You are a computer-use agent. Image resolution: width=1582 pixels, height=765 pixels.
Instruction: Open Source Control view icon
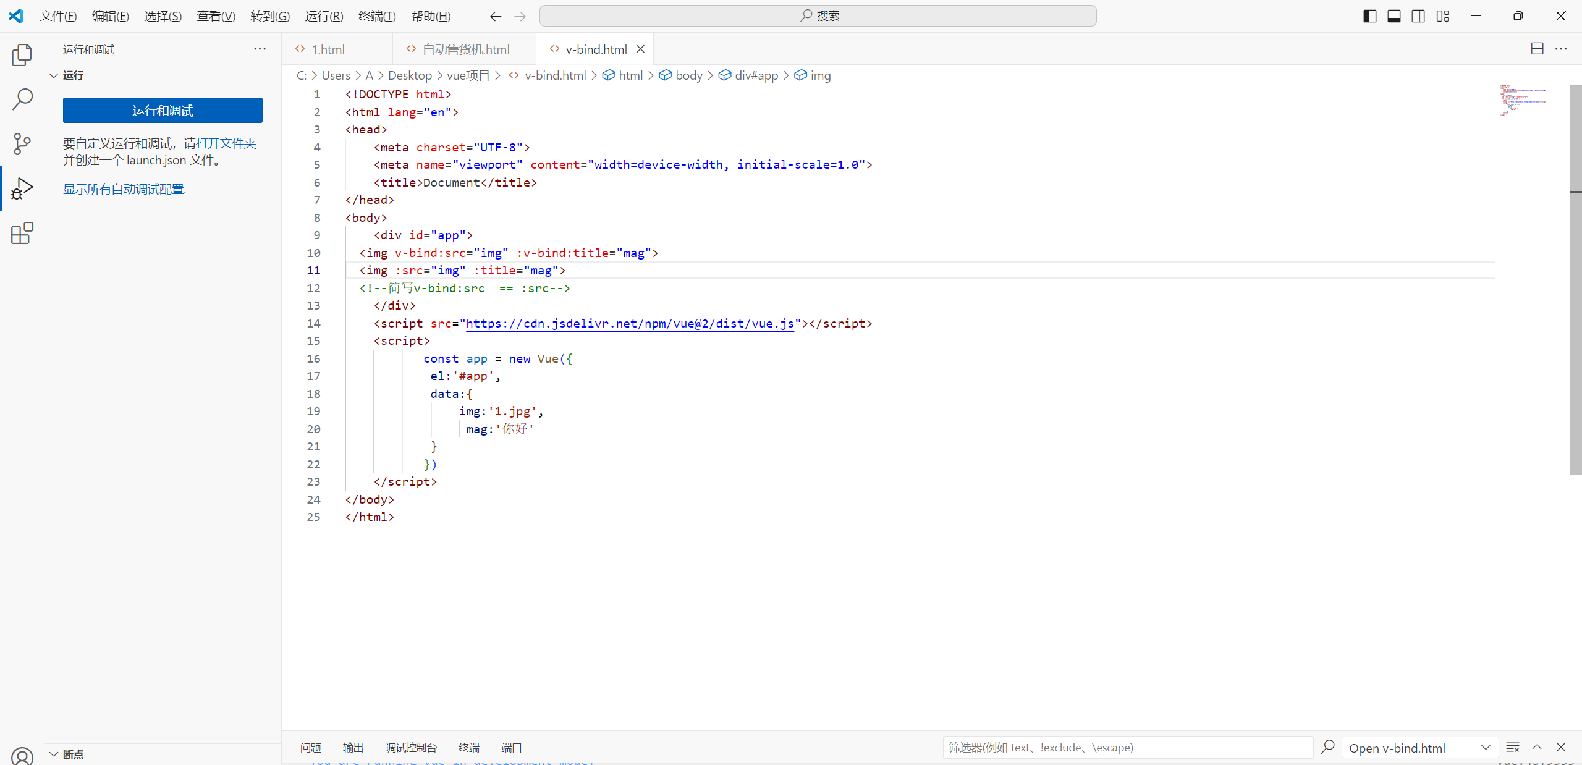point(22,143)
